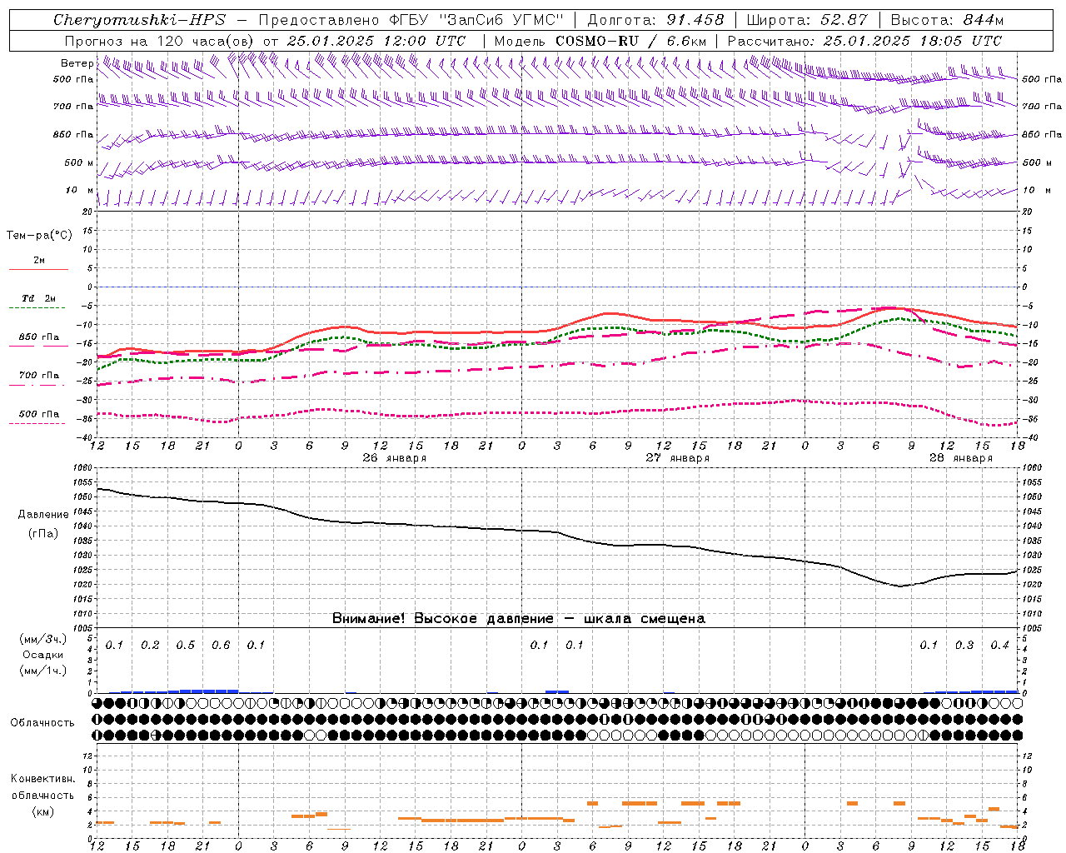
Task: Click the 27 января date label
Action: pyautogui.click(x=678, y=458)
